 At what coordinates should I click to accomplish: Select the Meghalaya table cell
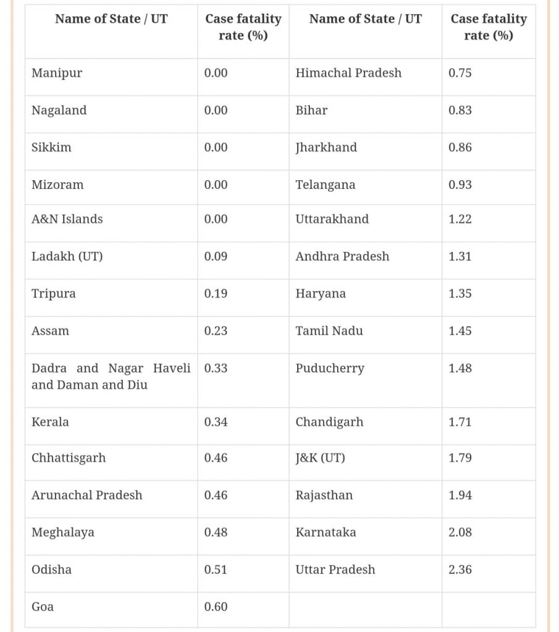111,536
